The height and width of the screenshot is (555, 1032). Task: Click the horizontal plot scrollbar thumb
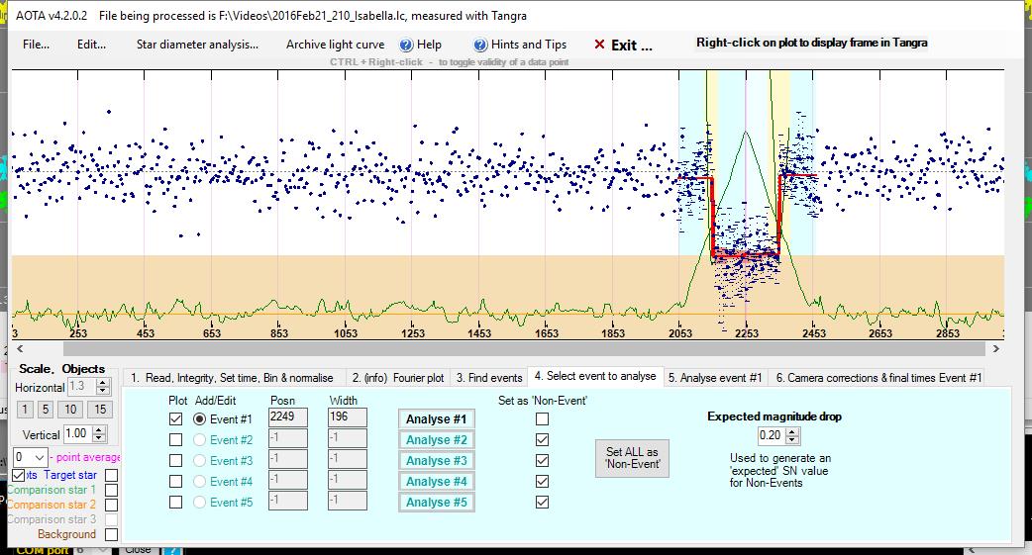click(524, 349)
